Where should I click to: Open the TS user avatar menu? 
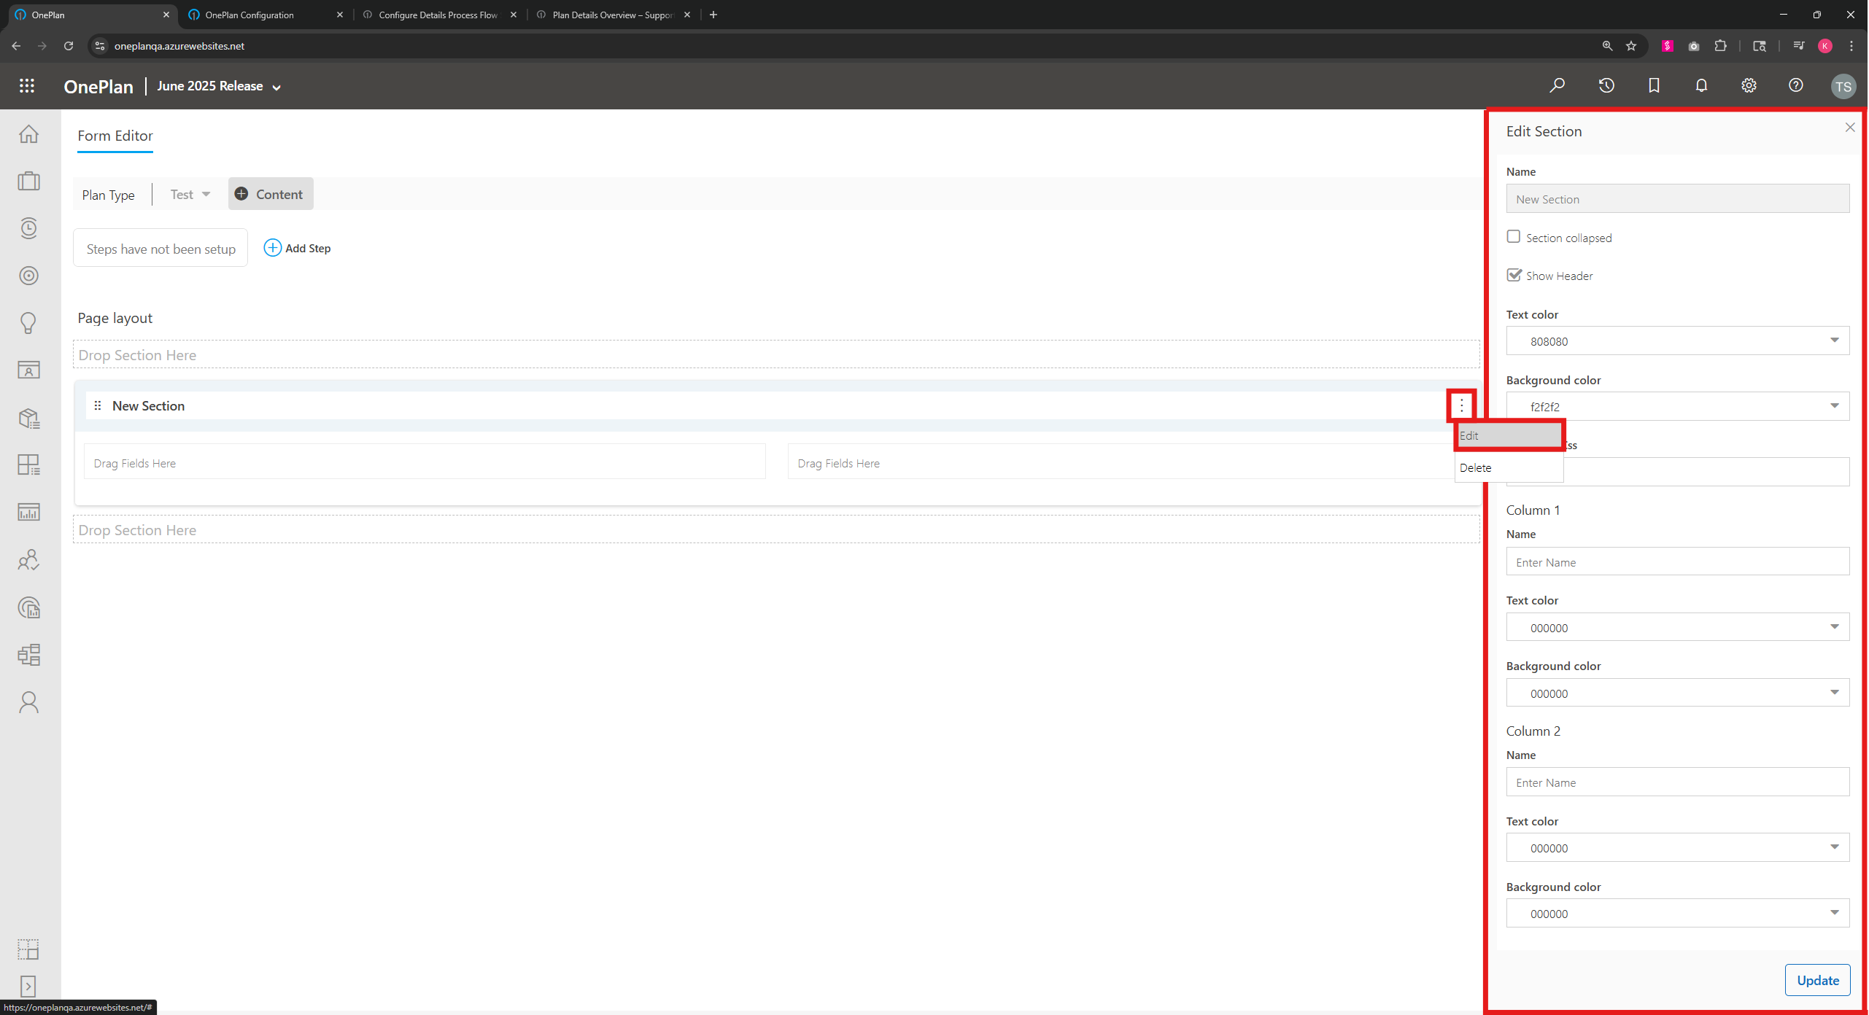[1843, 87]
